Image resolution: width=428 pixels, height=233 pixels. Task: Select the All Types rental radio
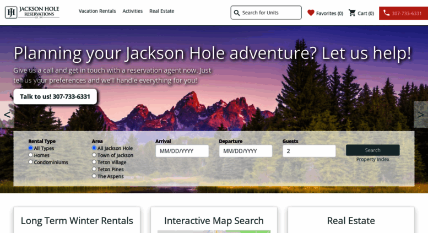point(31,148)
